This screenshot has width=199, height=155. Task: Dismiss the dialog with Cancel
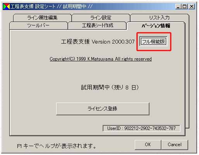click(175, 145)
